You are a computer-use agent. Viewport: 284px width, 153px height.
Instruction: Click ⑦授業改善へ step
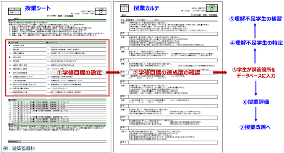coord(255,127)
